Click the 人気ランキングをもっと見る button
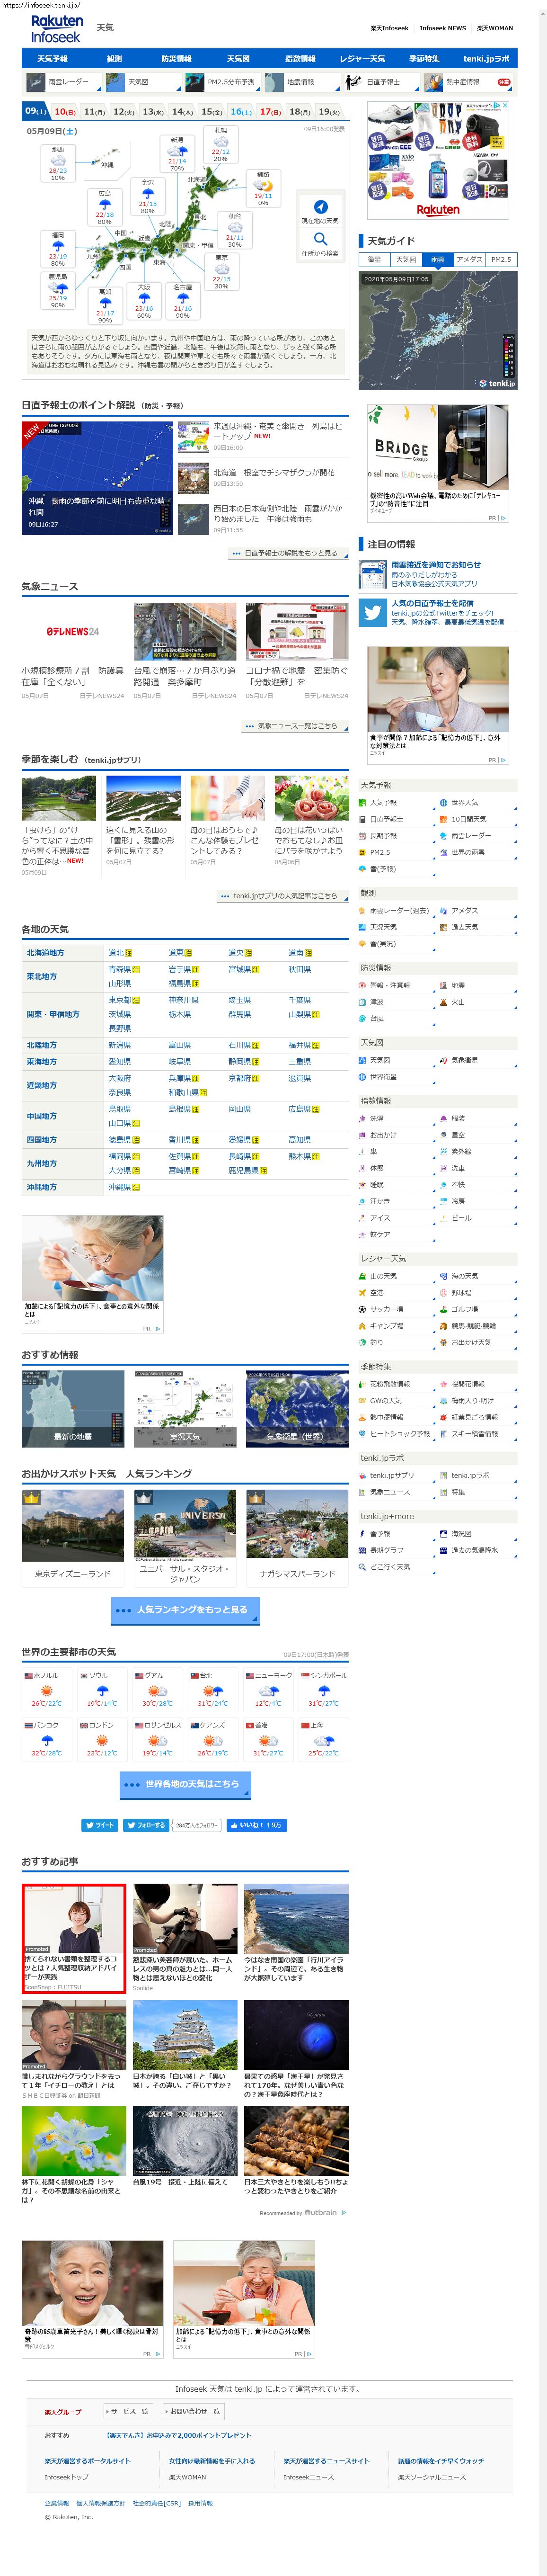The height and width of the screenshot is (2576, 547). pyautogui.click(x=185, y=1610)
